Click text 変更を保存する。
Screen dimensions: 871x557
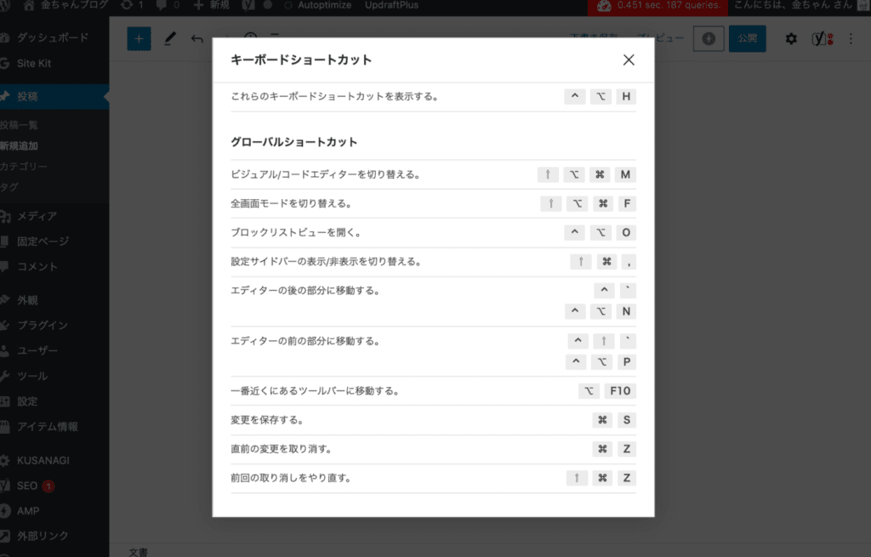[268, 420]
